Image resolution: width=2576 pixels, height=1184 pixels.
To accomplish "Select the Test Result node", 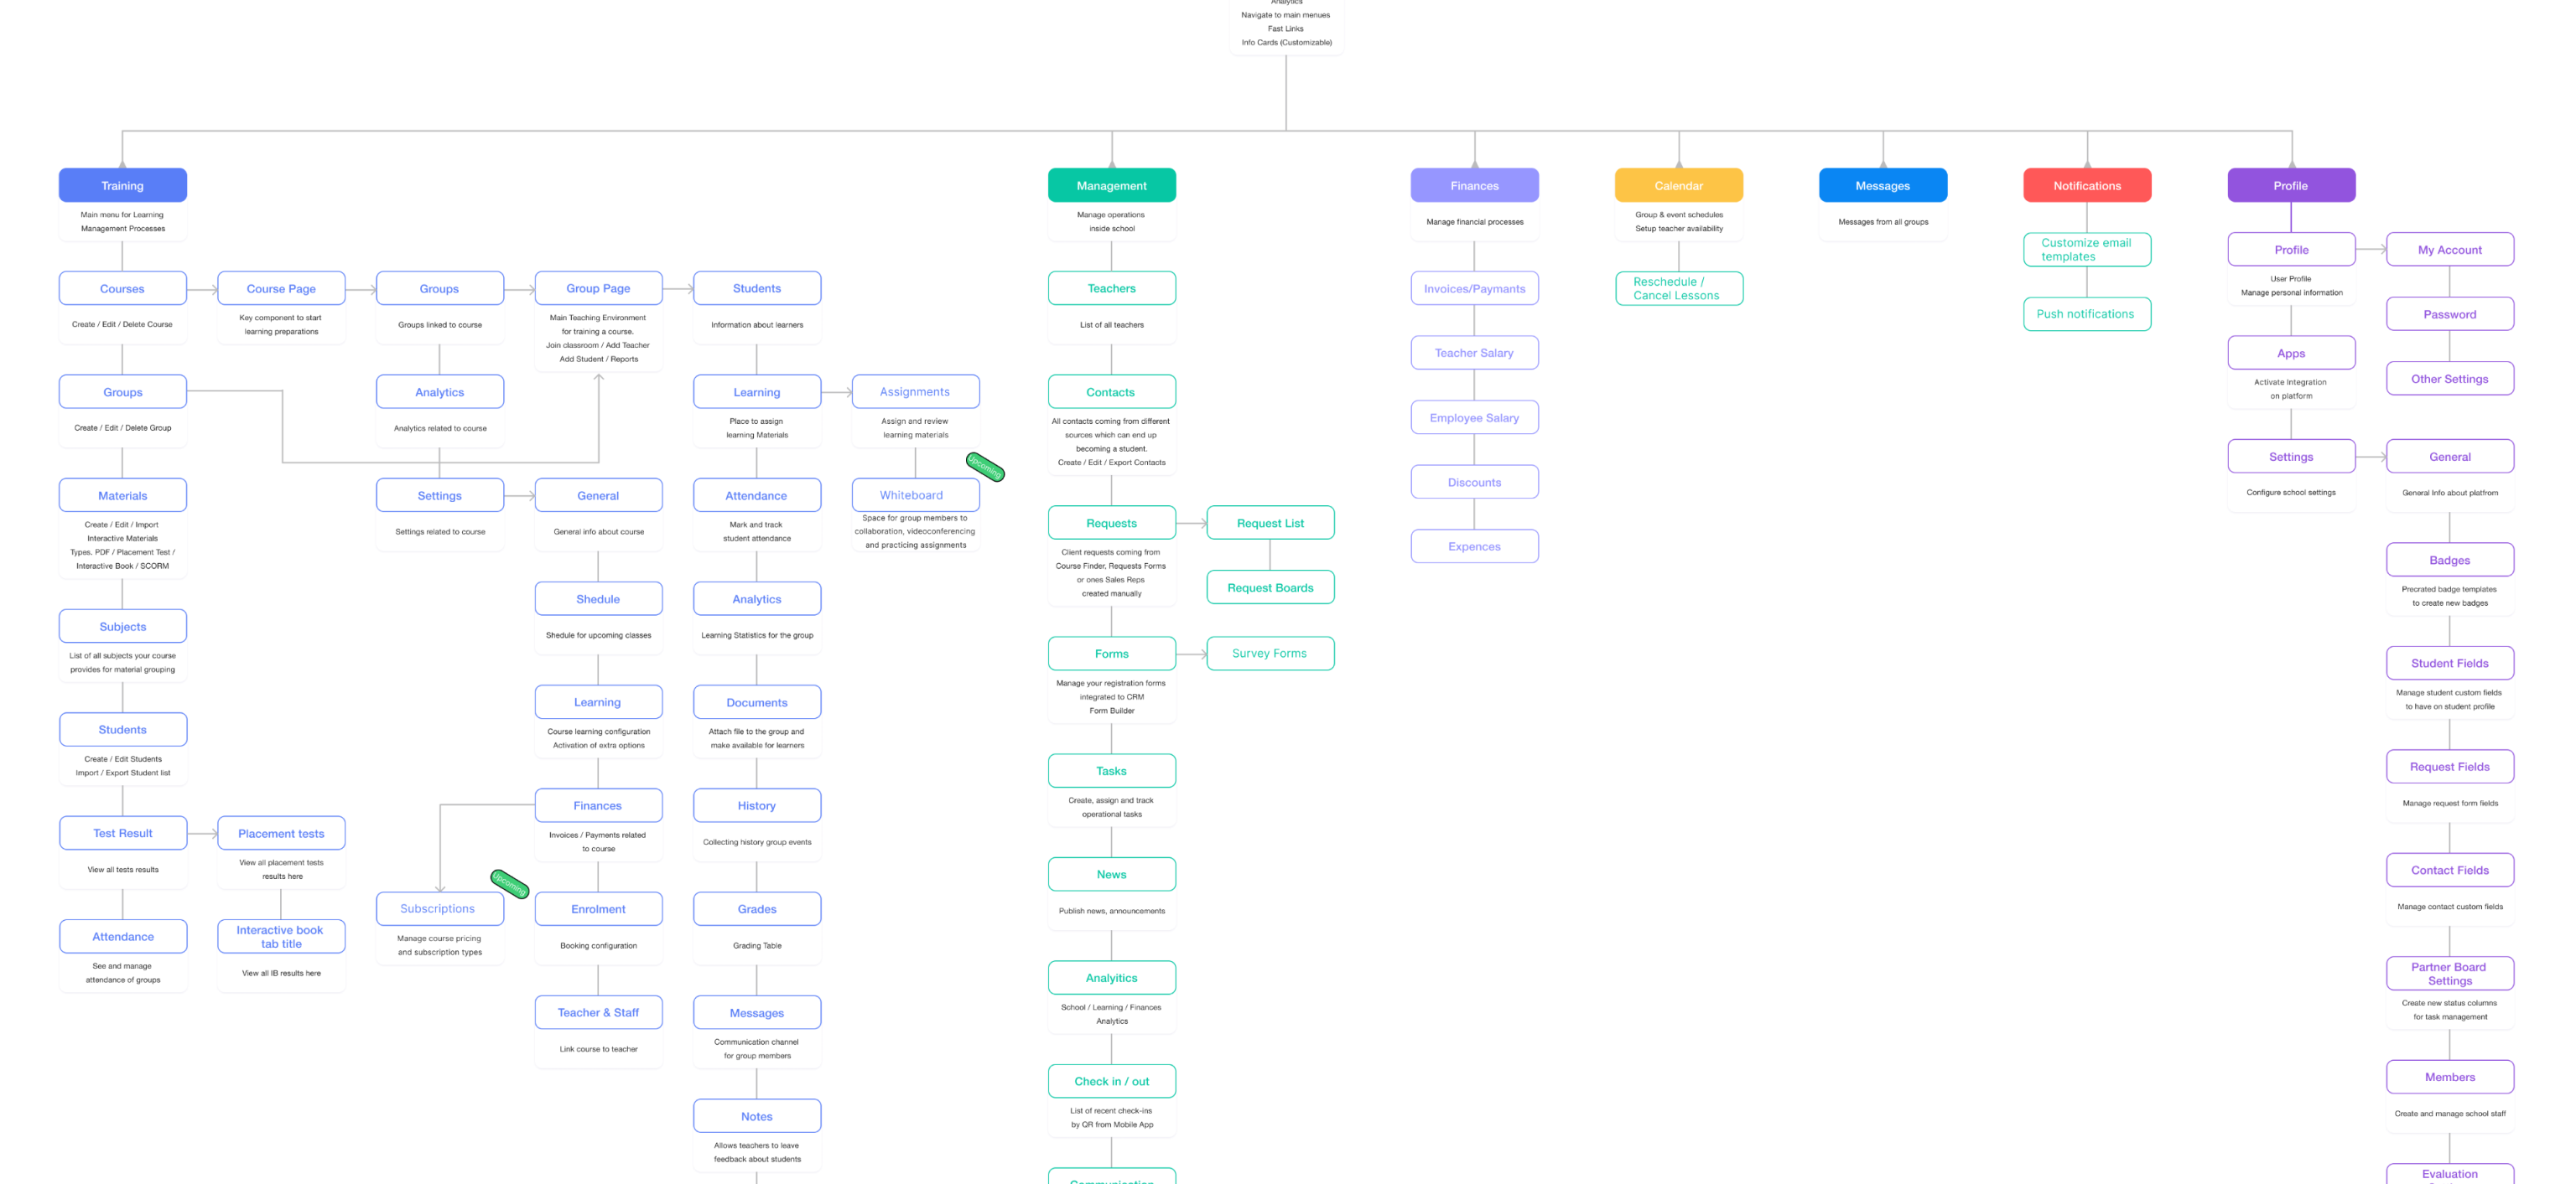I will coord(122,833).
